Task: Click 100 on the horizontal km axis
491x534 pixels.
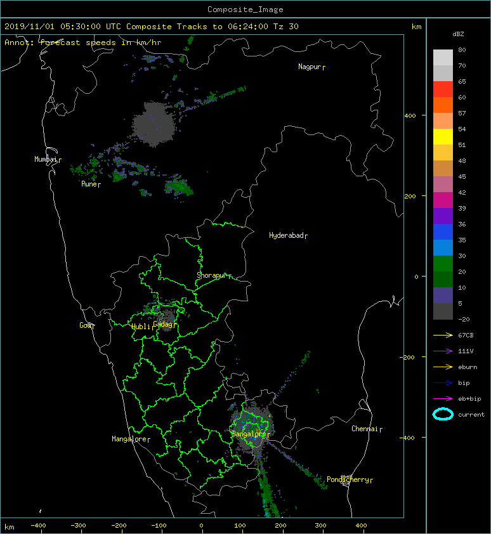Action: coord(240,526)
